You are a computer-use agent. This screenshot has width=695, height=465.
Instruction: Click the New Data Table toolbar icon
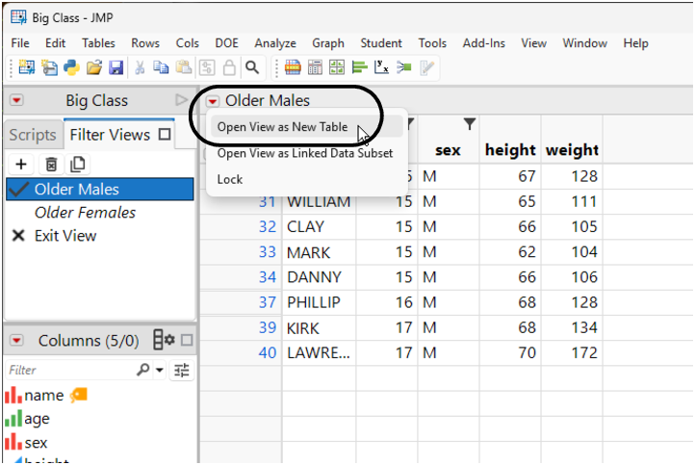tap(27, 67)
